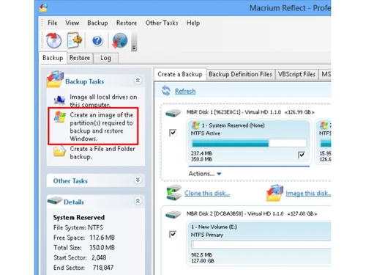Click the Start Sector 2,048 line
The width and height of the screenshot is (366, 275).
click(x=80, y=257)
